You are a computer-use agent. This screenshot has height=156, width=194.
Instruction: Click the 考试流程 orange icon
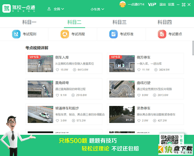click(x=65, y=34)
